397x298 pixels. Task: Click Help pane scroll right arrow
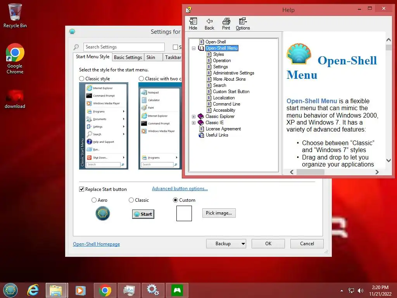pyautogui.click(x=377, y=172)
